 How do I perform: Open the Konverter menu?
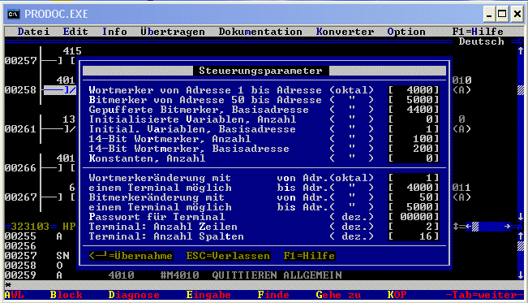pyautogui.click(x=345, y=32)
